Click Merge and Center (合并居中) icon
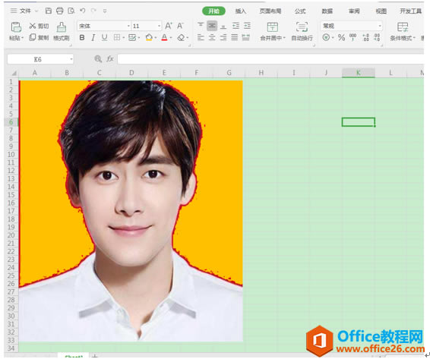The height and width of the screenshot is (362, 430). (272, 27)
